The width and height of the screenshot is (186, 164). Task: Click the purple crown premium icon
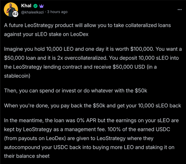(x=41, y=6)
